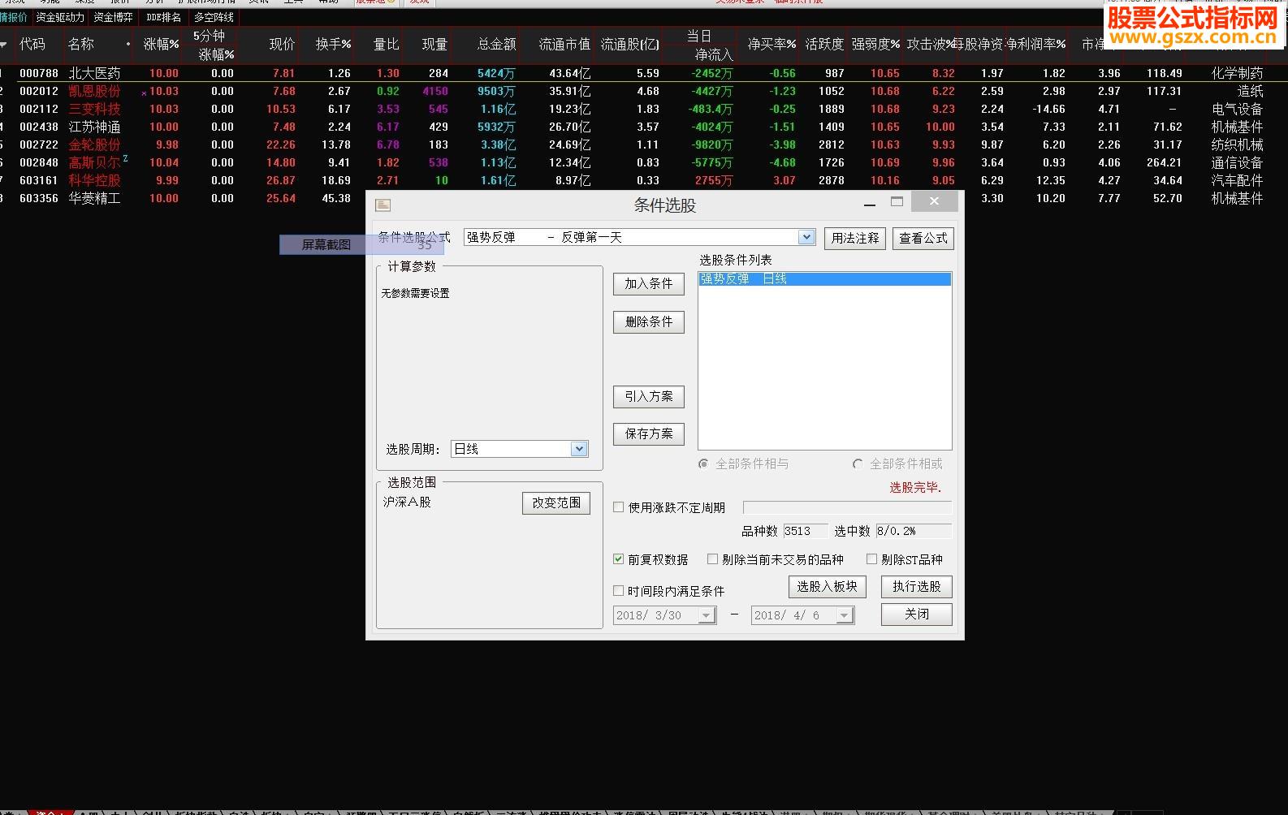Click the 查看公式 button
This screenshot has width=1288, height=815.
pos(923,238)
